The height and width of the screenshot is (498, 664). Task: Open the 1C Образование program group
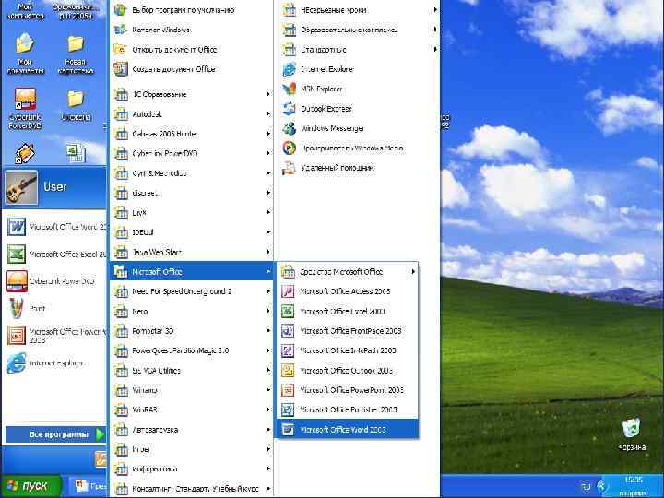click(x=192, y=94)
